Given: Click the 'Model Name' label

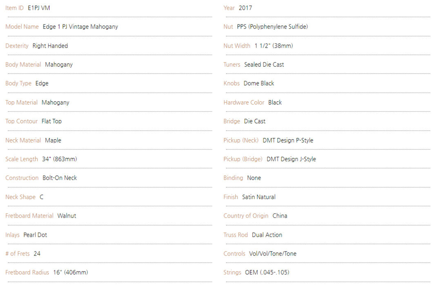Looking at the screenshot, I should [22, 27].
